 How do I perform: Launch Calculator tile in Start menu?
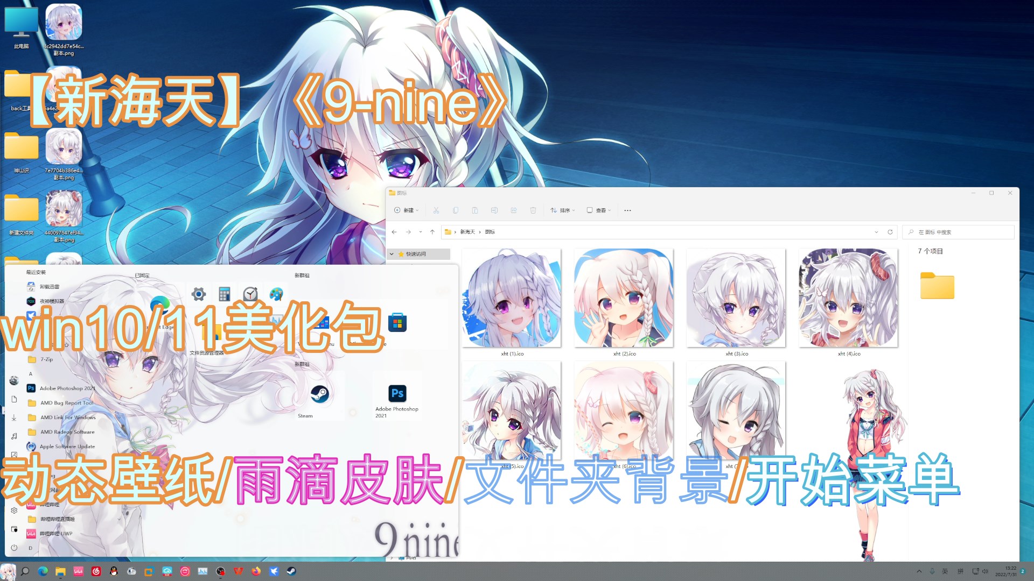(225, 294)
